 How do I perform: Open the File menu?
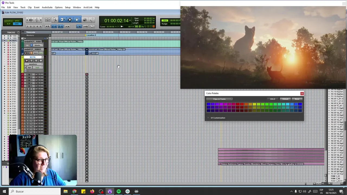pyautogui.click(x=3, y=7)
